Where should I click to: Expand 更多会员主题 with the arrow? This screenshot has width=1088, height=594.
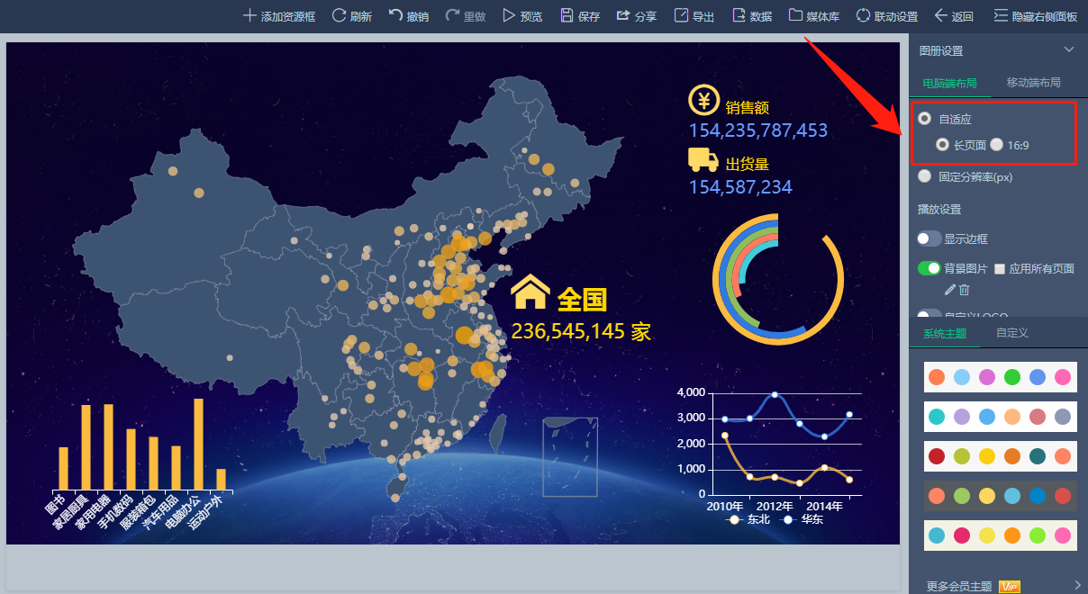click(1077, 586)
